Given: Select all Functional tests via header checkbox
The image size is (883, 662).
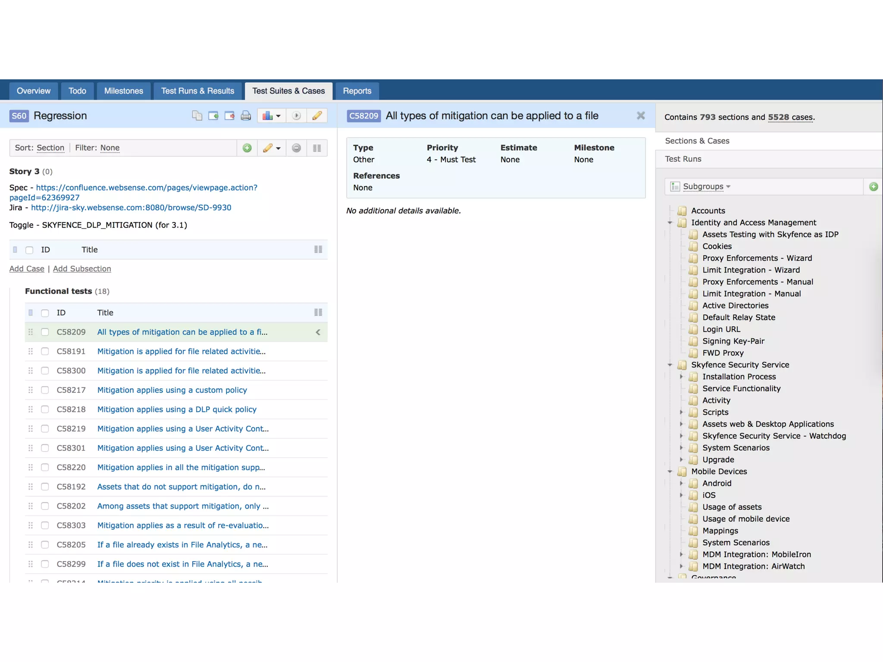Looking at the screenshot, I should (x=45, y=313).
